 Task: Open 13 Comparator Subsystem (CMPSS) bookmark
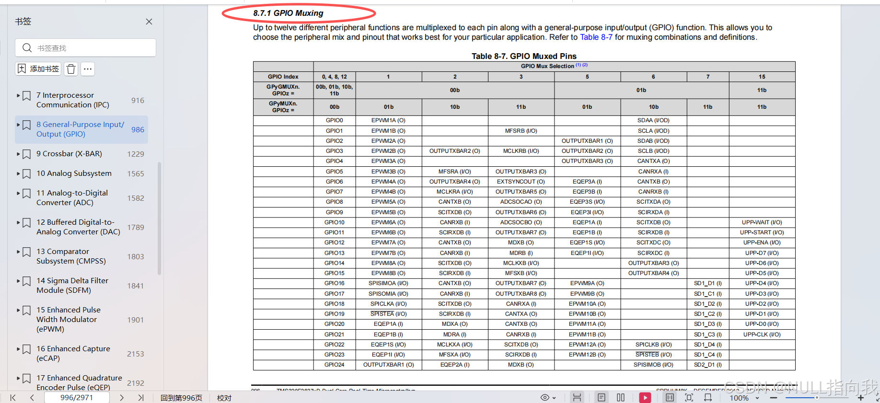coord(71,256)
